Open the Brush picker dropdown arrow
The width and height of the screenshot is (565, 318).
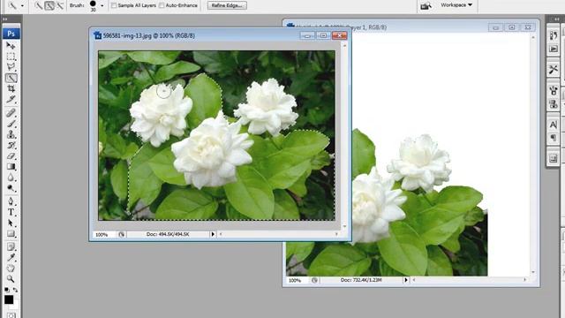[x=102, y=6]
